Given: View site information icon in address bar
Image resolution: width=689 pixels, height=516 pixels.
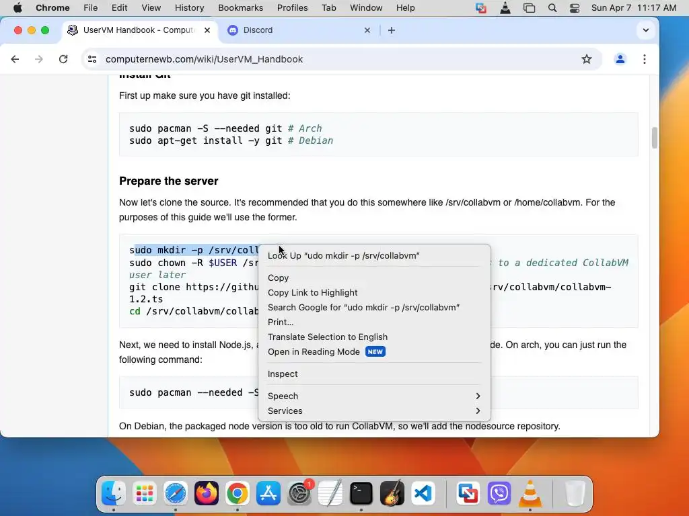Looking at the screenshot, I should pyautogui.click(x=92, y=59).
